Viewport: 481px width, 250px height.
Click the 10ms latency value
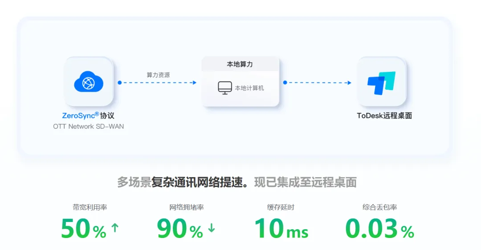pos(281,228)
